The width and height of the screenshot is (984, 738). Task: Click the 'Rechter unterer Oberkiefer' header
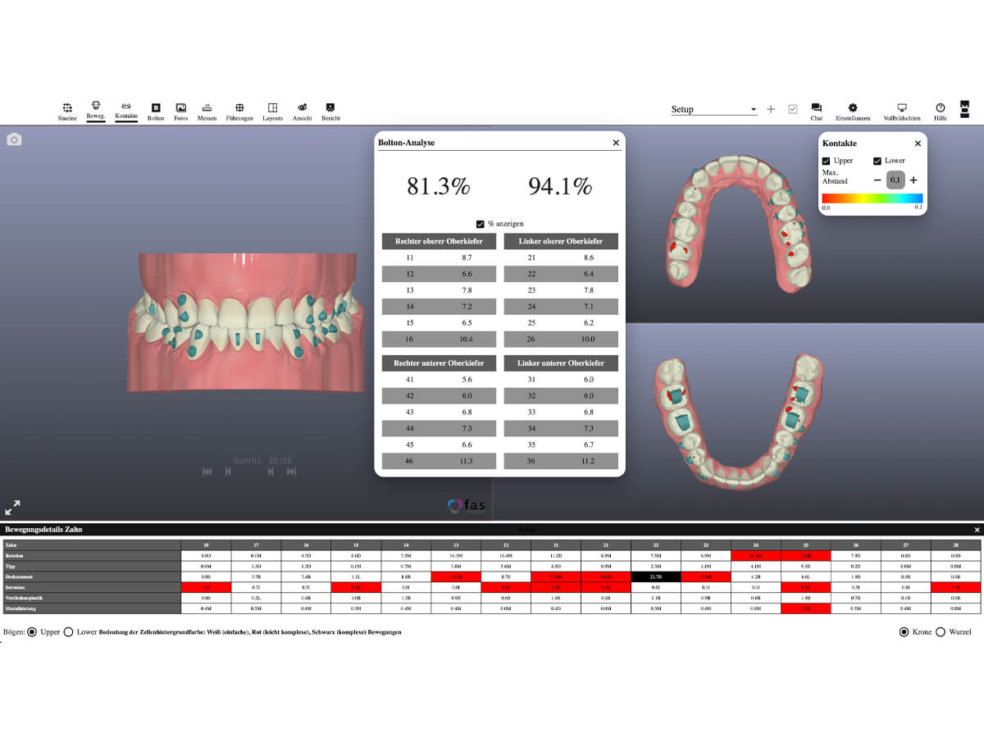pyautogui.click(x=439, y=363)
